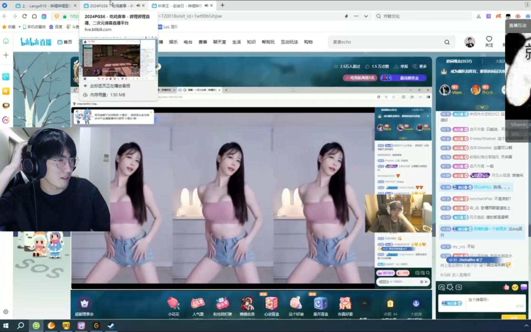This screenshot has height=332, width=531.
Task: Send the 小花花 gift
Action: (x=173, y=306)
